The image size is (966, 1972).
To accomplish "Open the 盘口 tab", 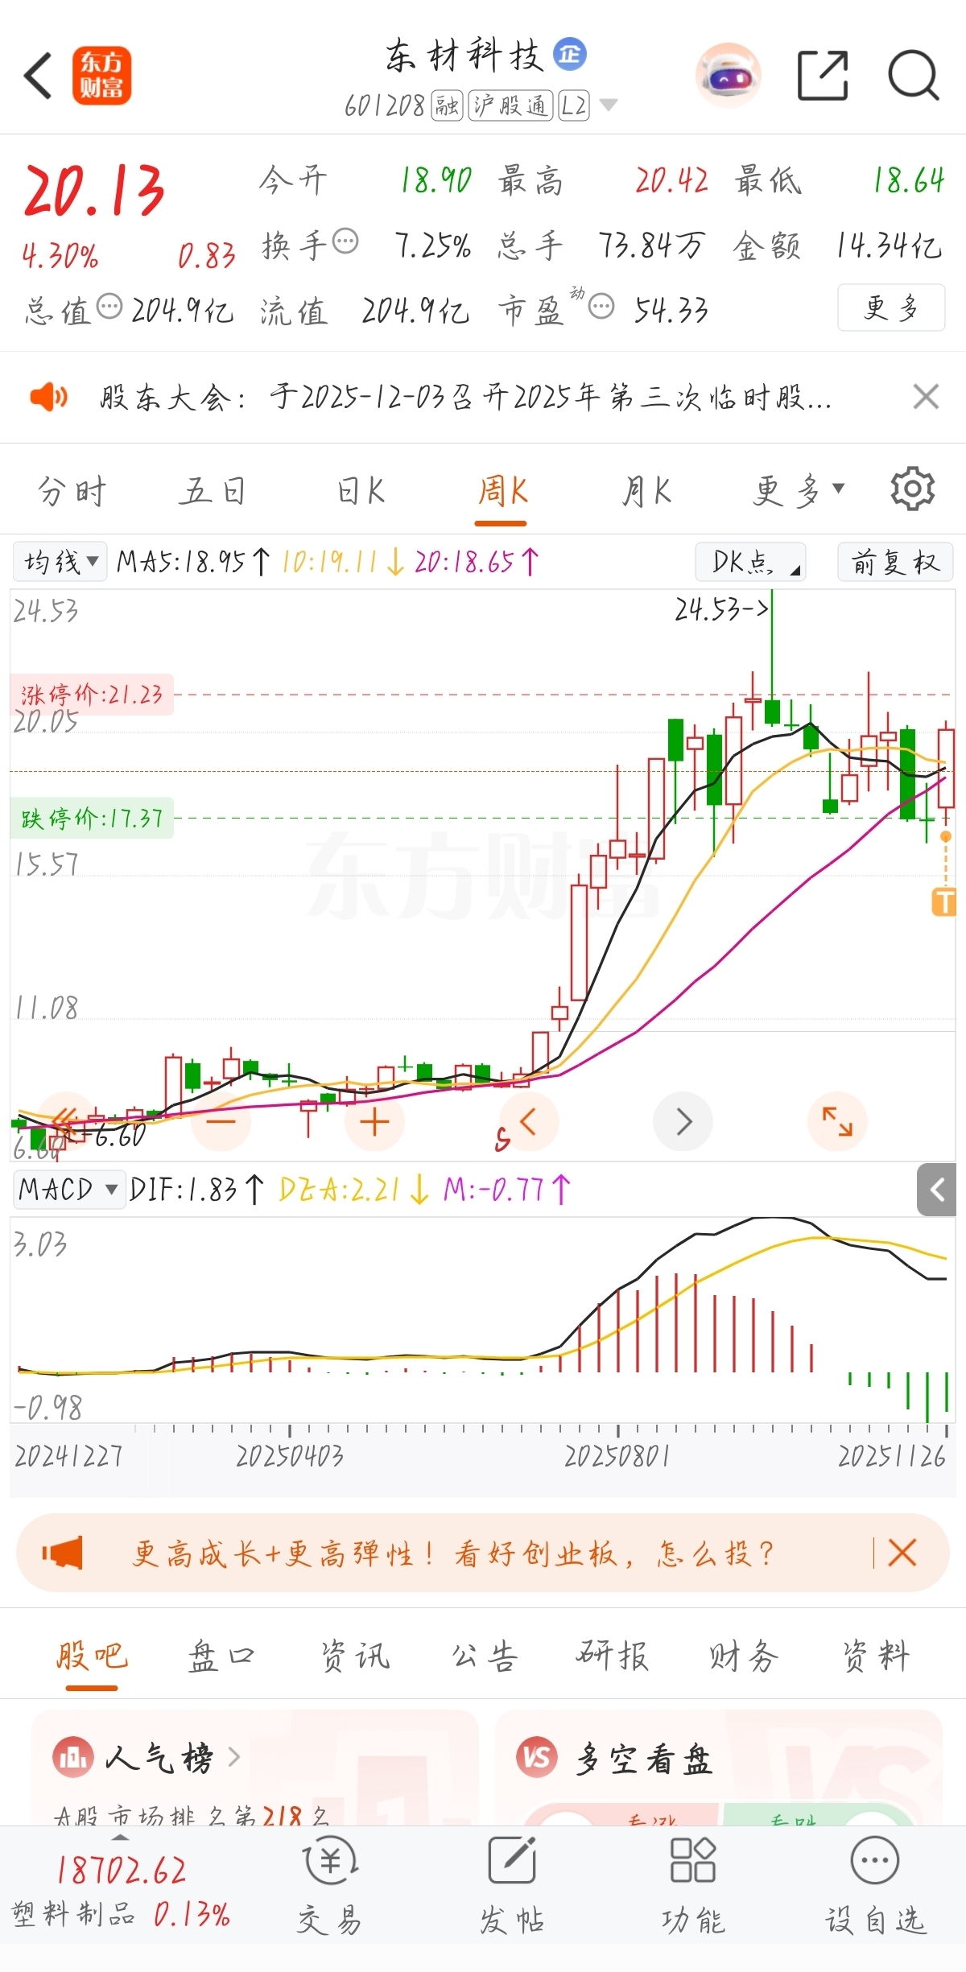I will [221, 1657].
